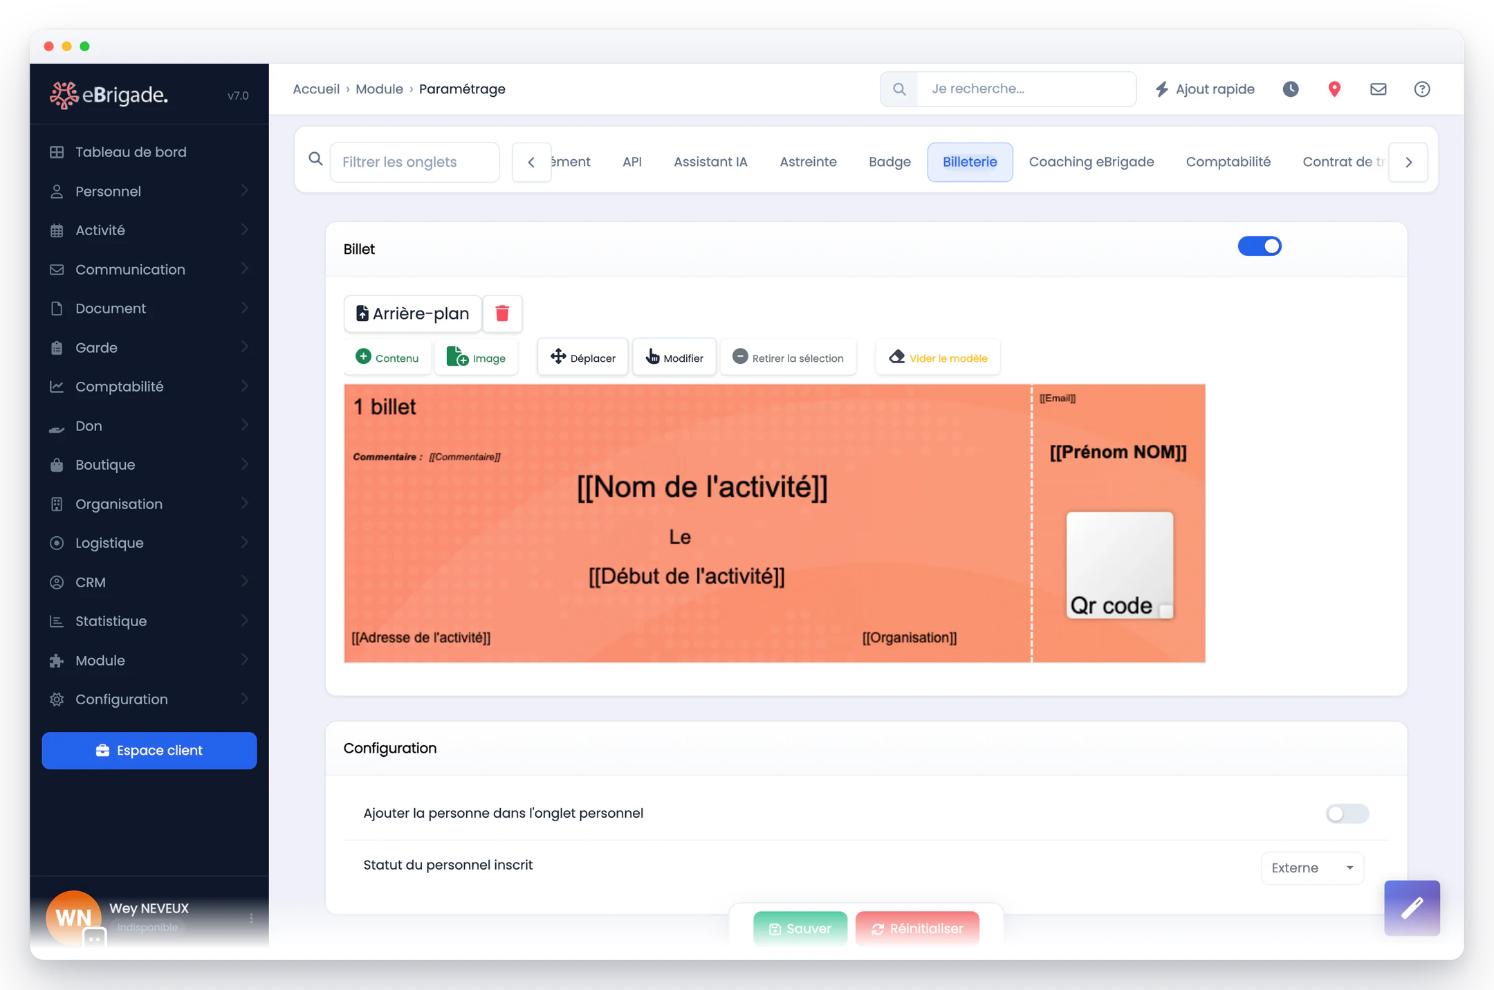Click the Arrière-plan upload button
The height and width of the screenshot is (990, 1494).
412,313
